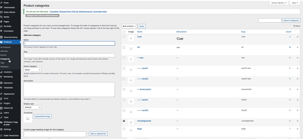The image size is (303, 139).
Task: Click the drag handle on the Coat row
Action: pos(297,37)
